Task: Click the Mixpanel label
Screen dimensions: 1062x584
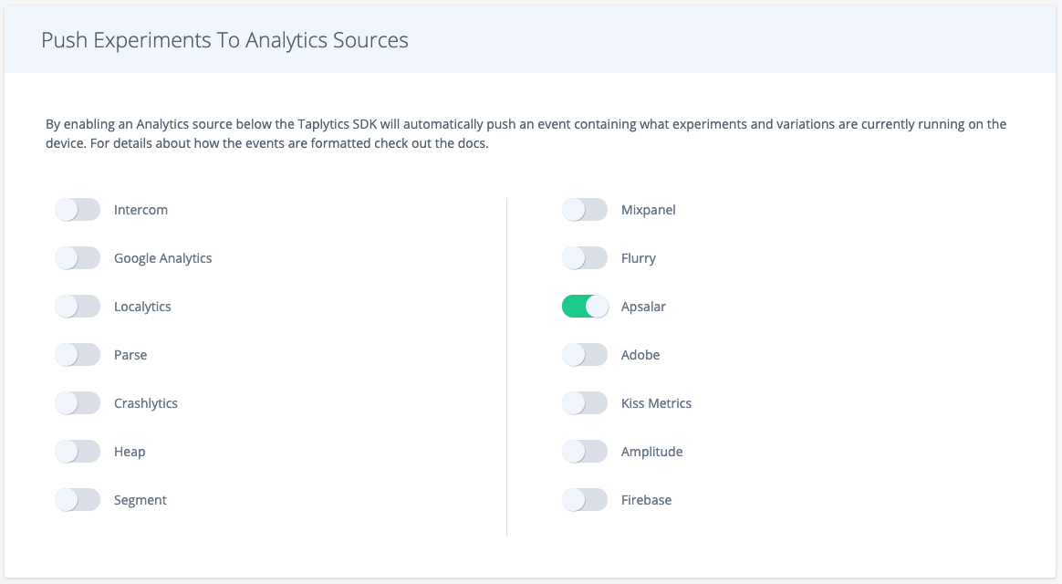Action: 648,211
